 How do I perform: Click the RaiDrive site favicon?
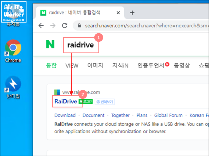click(x=57, y=92)
